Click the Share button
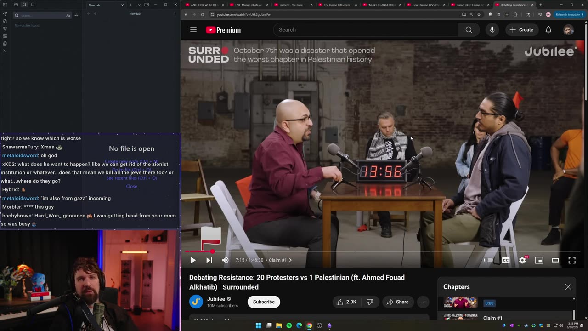Screen dimensions: 588x331 pyautogui.click(x=397, y=302)
